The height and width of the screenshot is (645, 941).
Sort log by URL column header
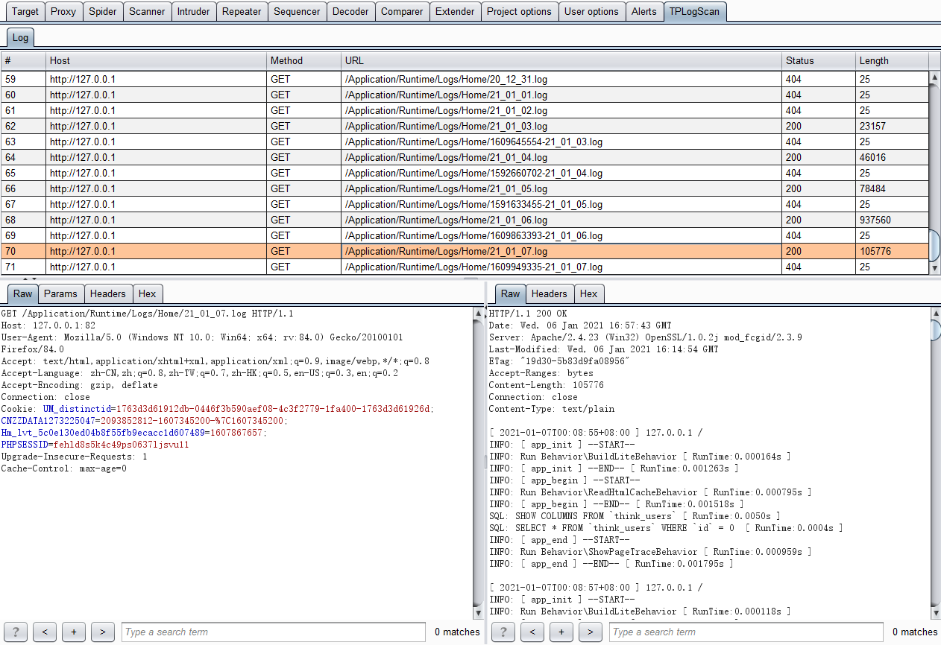[561, 60]
